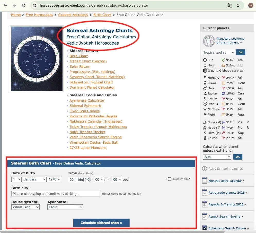Open Nakhsatra Calendar (Ingresses) link
The height and width of the screenshot is (233, 256).
[96, 122]
